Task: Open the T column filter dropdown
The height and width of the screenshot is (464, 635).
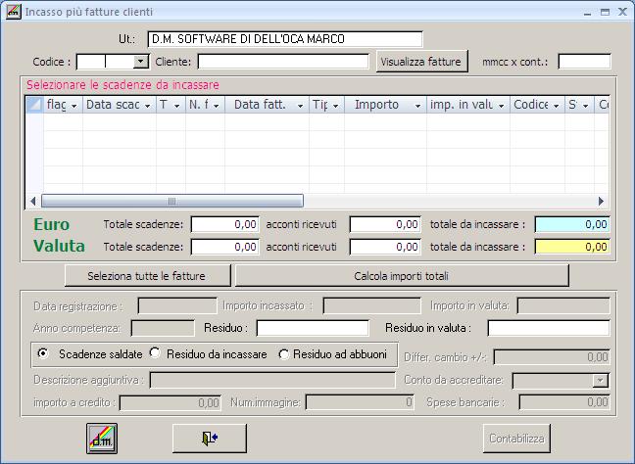Action: (x=177, y=106)
